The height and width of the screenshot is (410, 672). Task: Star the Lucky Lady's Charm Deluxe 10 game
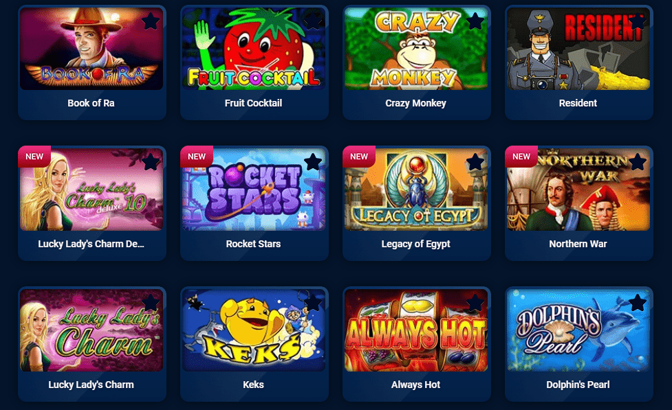point(151,162)
